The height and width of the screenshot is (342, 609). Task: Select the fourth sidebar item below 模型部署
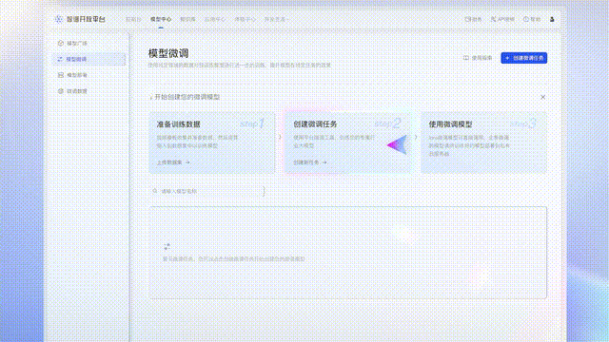89,91
